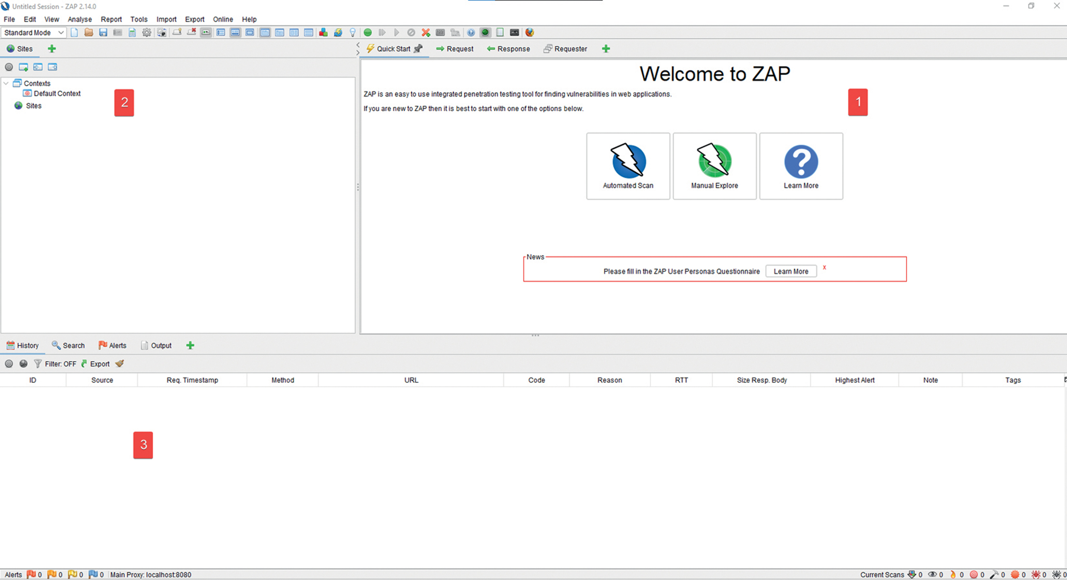The width and height of the screenshot is (1067, 580).
Task: Toggle the target scope icon in History toolbar
Action: [9, 363]
